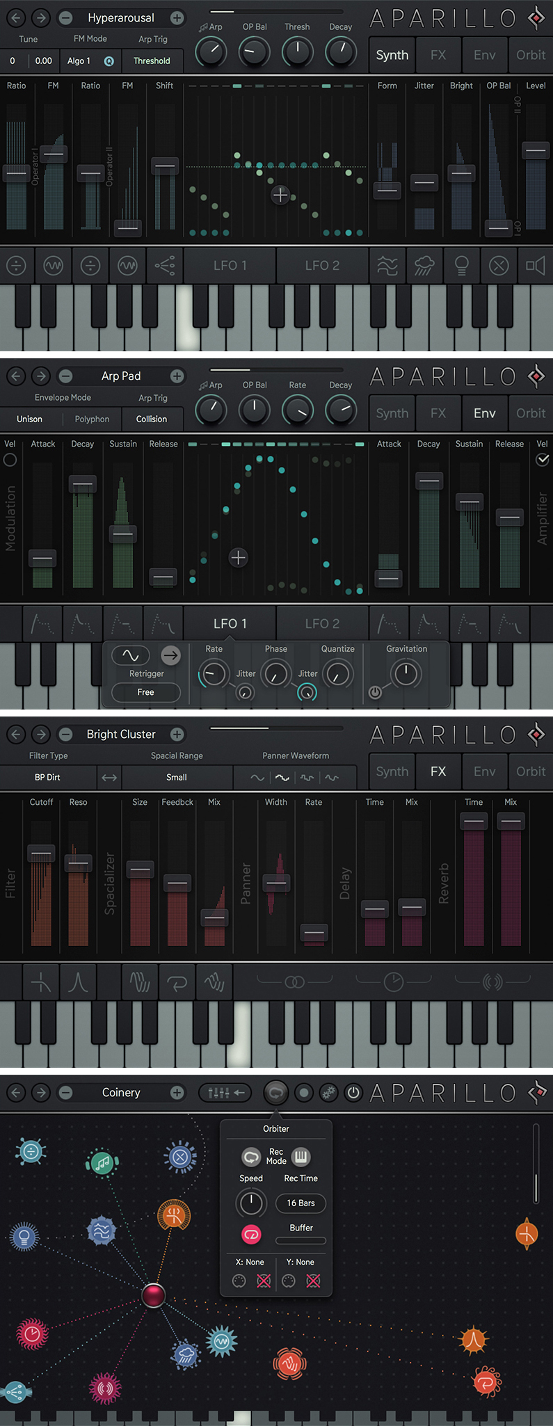This screenshot has width=553, height=1426.
Task: Click the plus button beside Coinery name
Action: [177, 1092]
